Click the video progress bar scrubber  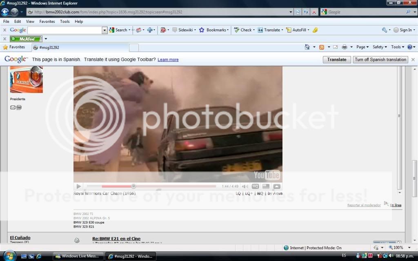tap(133, 186)
